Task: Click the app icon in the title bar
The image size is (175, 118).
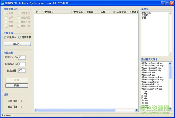Action: point(2,3)
